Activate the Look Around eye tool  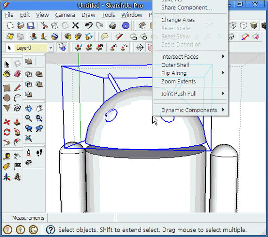tap(29, 162)
